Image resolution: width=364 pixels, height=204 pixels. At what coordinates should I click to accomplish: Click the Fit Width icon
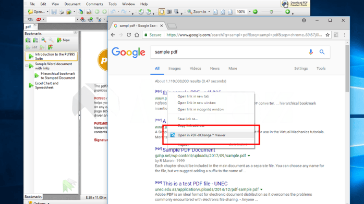pyautogui.click(x=230, y=11)
